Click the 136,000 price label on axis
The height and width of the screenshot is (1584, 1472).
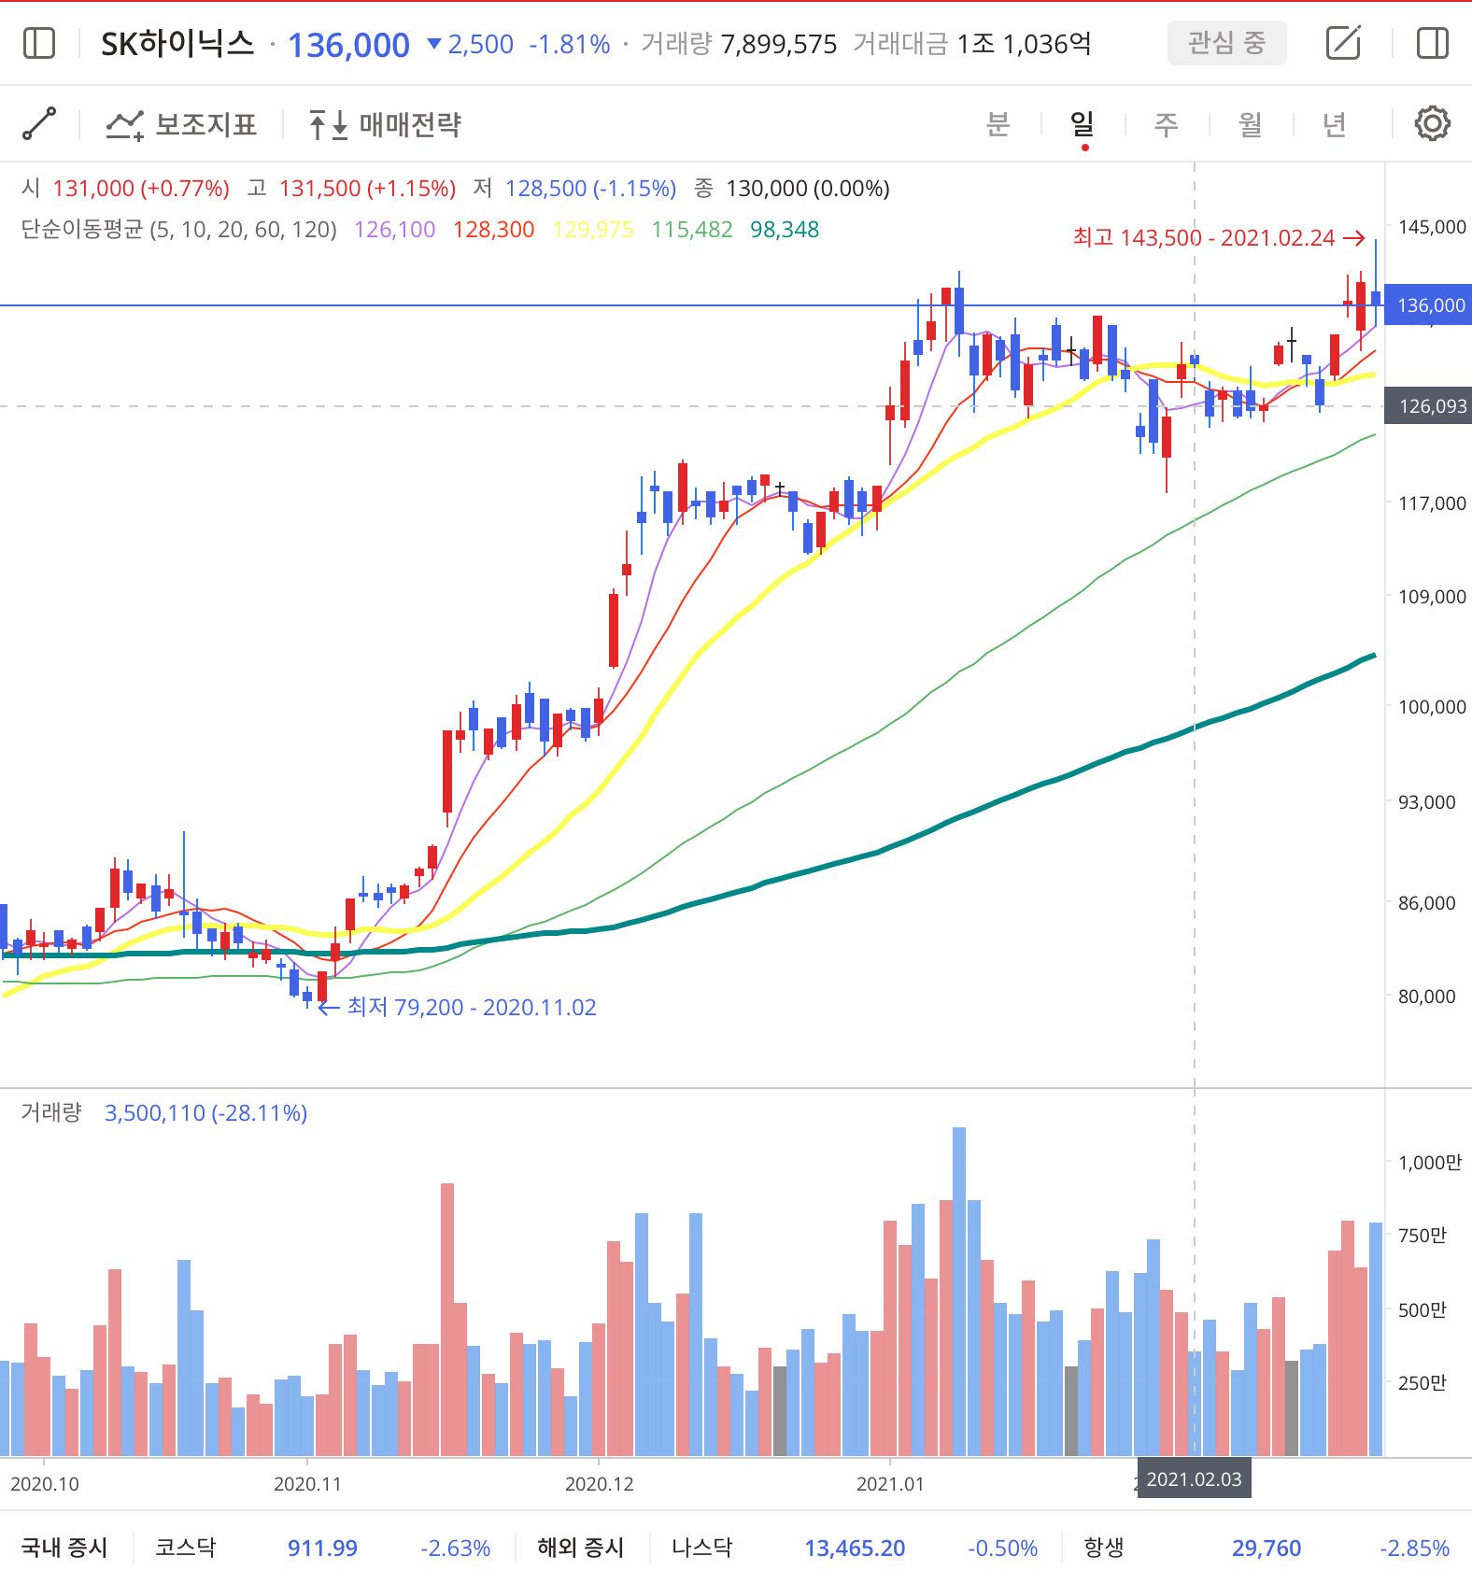click(1428, 305)
